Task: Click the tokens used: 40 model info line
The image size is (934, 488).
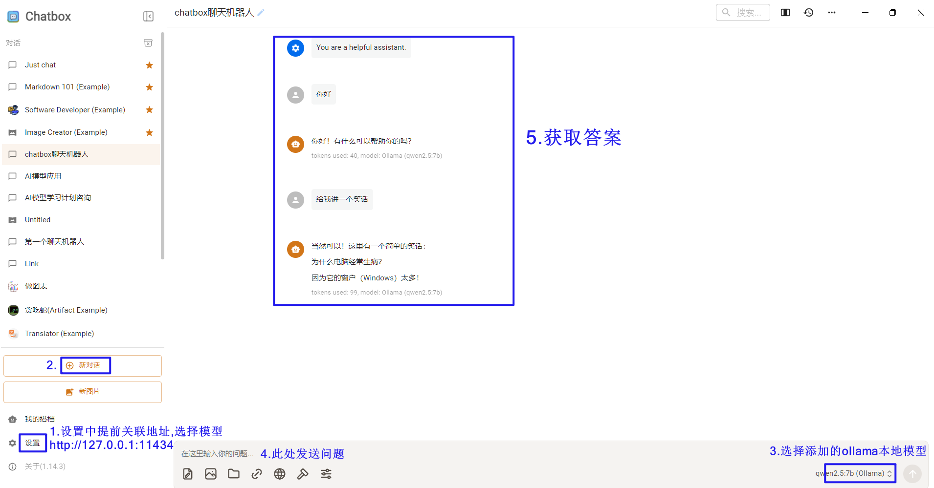Action: coord(377,156)
